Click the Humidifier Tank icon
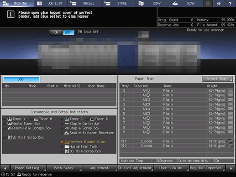The image size is (236, 177). (67, 146)
